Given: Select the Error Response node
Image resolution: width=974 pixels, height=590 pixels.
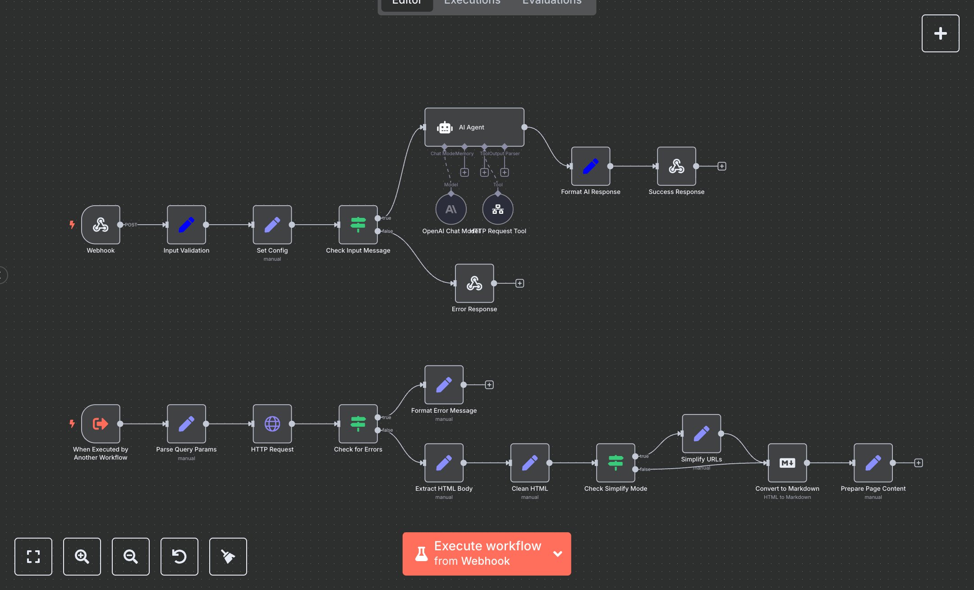Looking at the screenshot, I should [x=474, y=284].
